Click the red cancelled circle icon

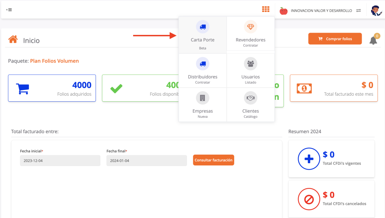[x=309, y=199]
